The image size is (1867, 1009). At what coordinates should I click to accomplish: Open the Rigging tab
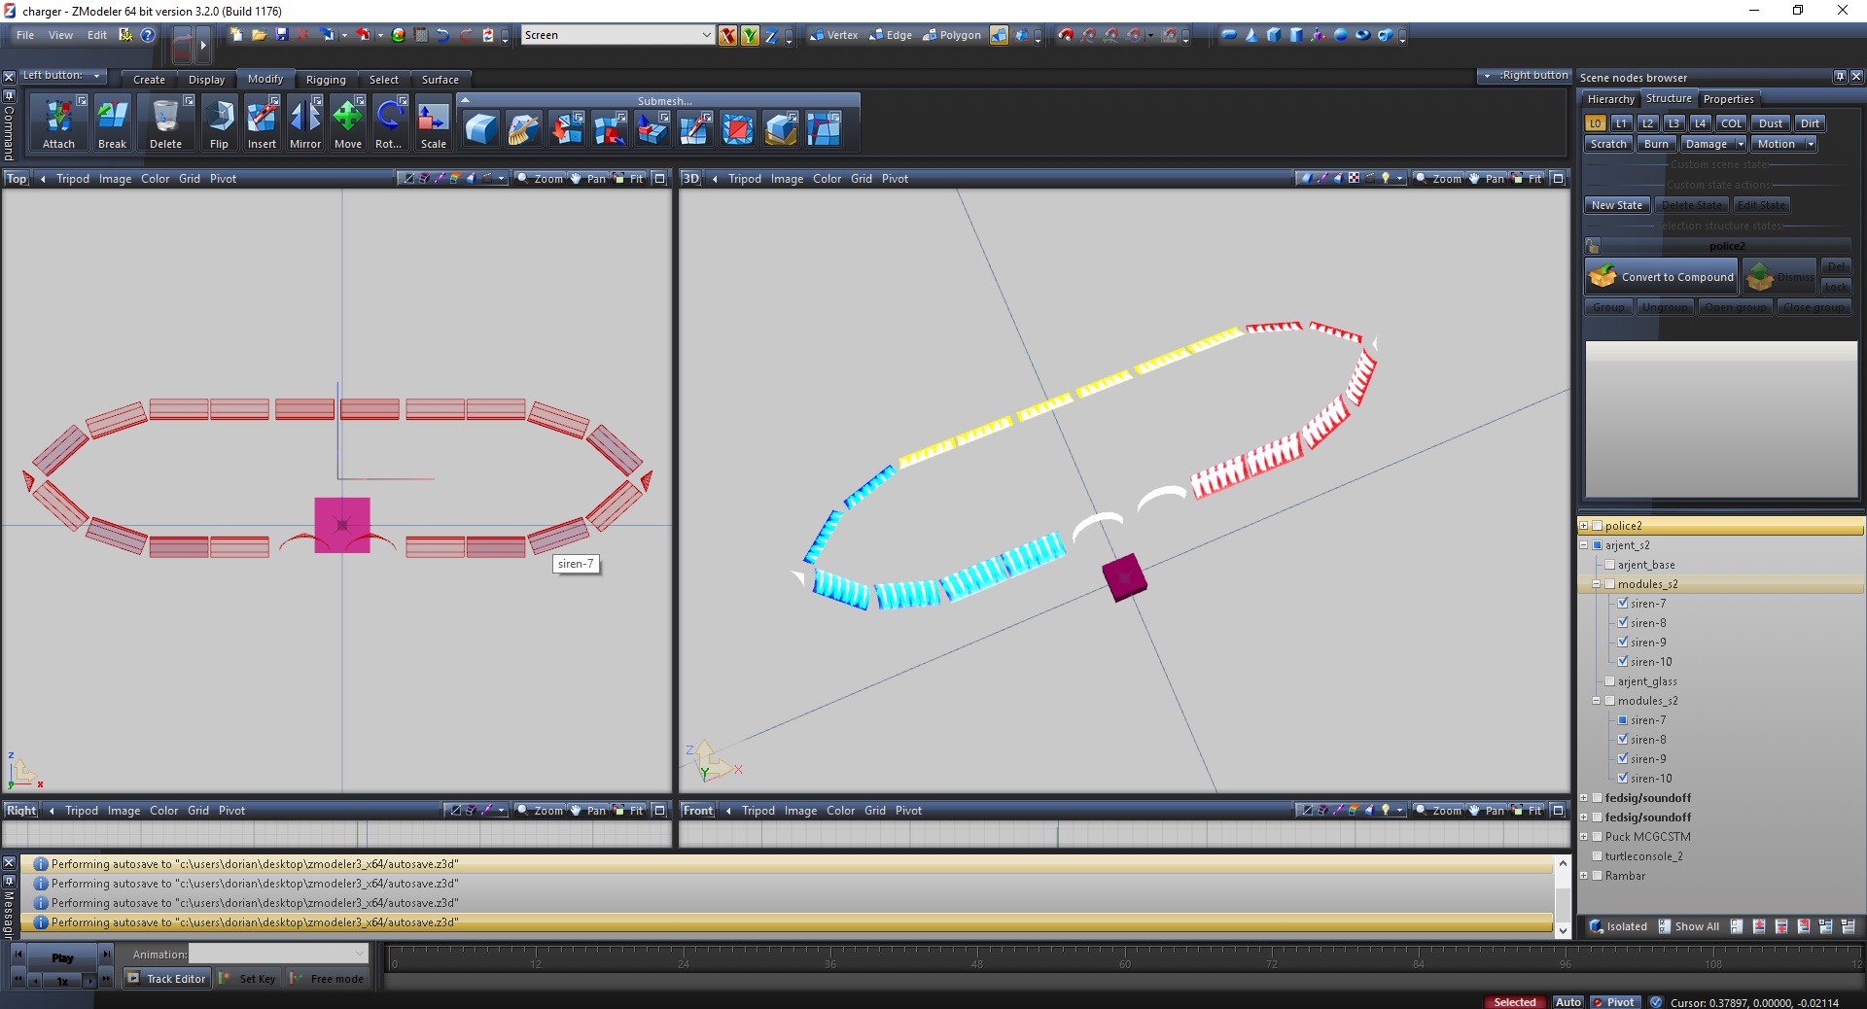pos(326,80)
